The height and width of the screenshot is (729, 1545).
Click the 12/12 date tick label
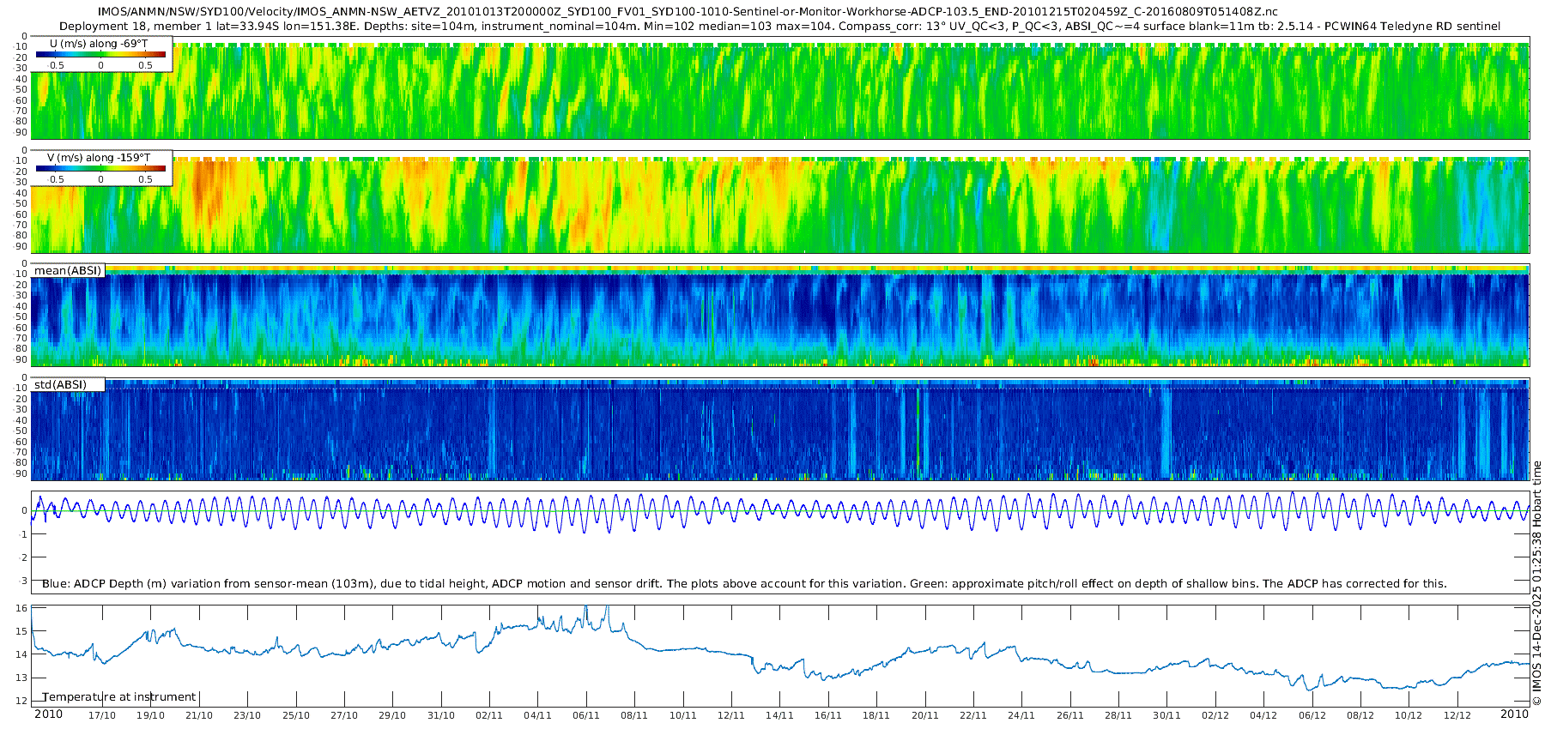click(x=1457, y=715)
